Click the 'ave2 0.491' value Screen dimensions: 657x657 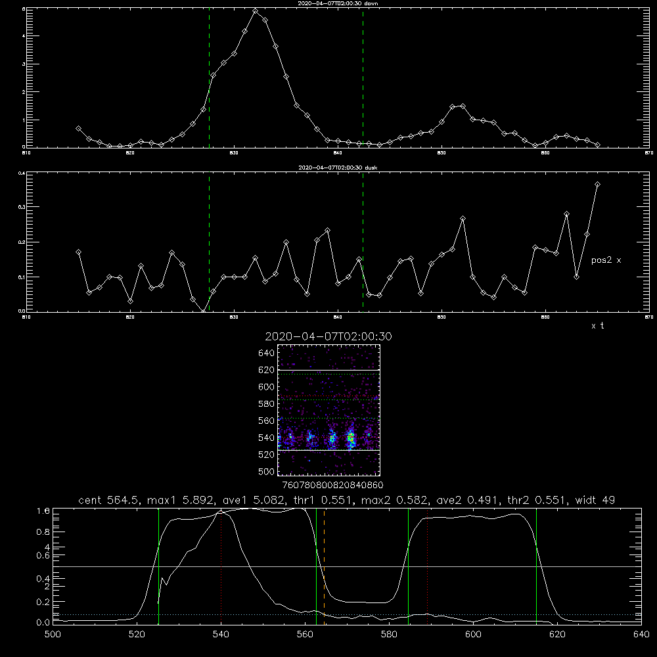(x=468, y=500)
